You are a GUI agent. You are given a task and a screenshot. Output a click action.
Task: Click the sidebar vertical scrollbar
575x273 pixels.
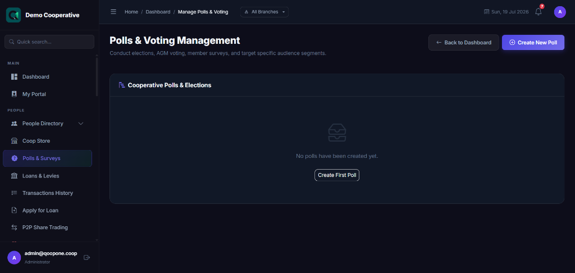pyautogui.click(x=97, y=77)
